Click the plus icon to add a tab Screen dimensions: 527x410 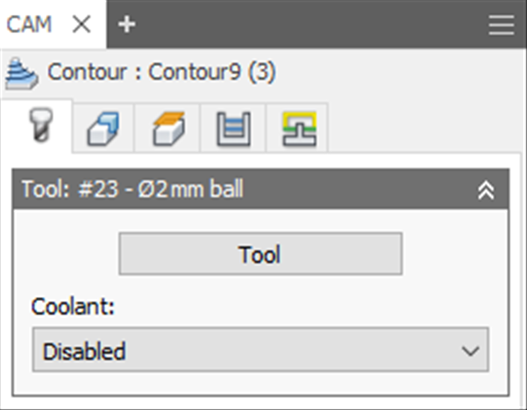(127, 23)
